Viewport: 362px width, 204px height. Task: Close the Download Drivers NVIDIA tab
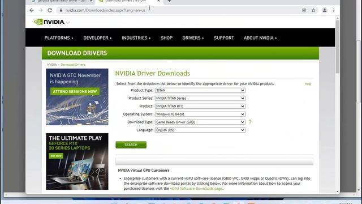coord(158,1)
